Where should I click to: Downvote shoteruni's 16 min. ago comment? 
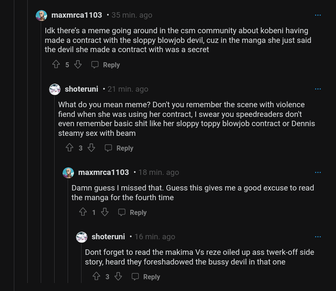tap(118, 276)
